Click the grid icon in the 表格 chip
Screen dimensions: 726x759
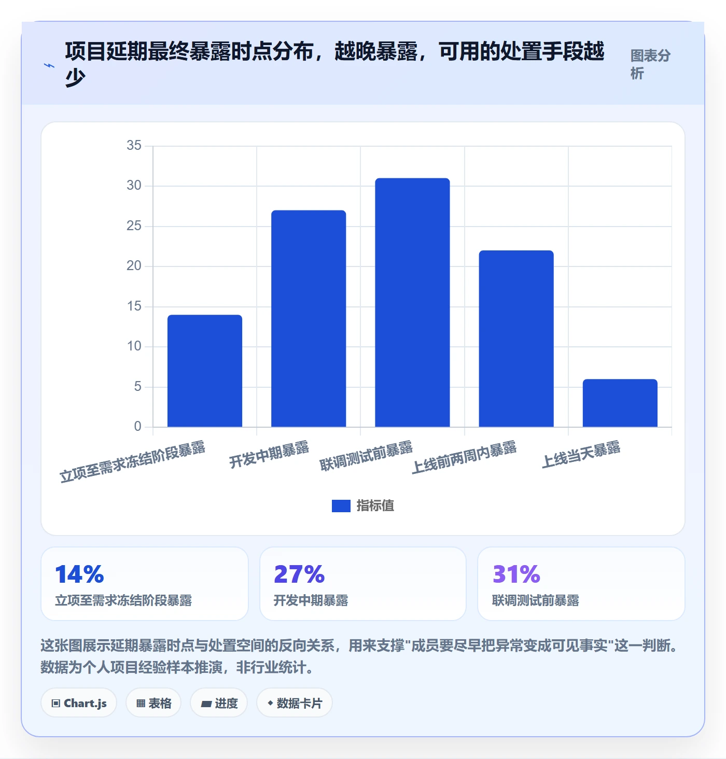(x=141, y=704)
